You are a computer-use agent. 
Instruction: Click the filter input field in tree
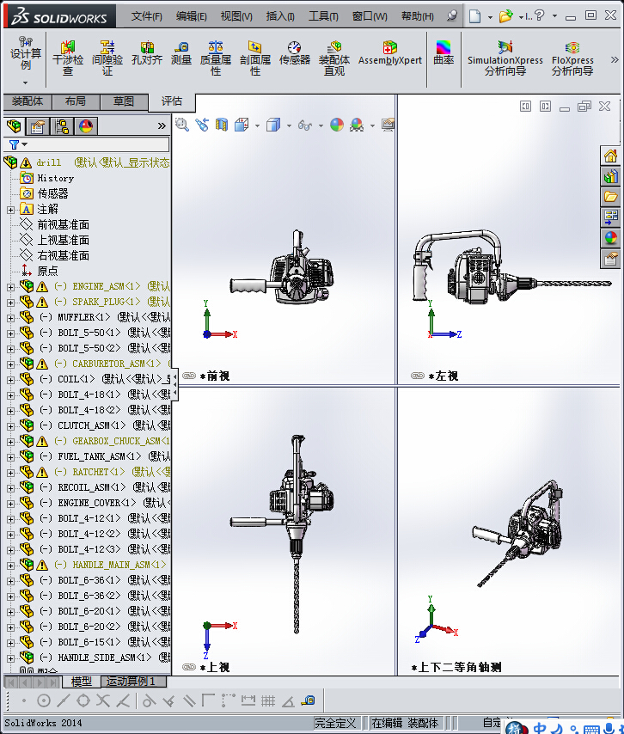coord(86,144)
